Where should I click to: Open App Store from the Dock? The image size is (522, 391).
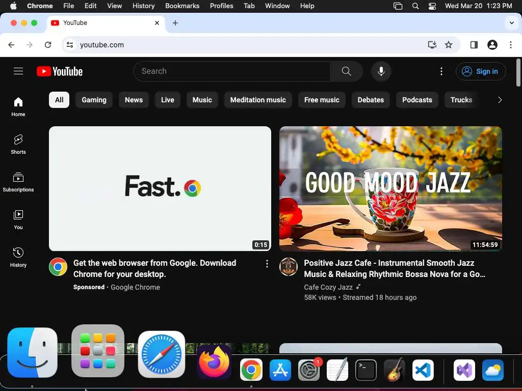[x=280, y=370]
